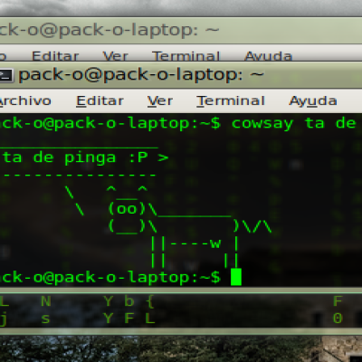
Task: Click the cow's udder w character
Action: [x=215, y=243]
